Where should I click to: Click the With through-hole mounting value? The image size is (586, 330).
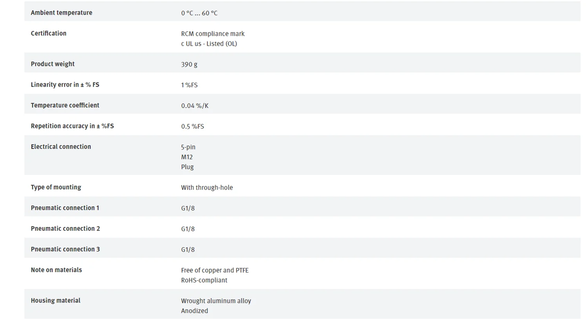tap(207, 187)
